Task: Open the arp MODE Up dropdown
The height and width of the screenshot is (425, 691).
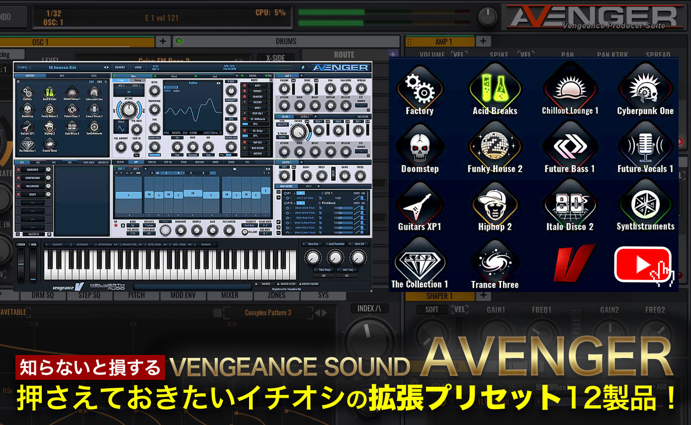Action: click(133, 225)
